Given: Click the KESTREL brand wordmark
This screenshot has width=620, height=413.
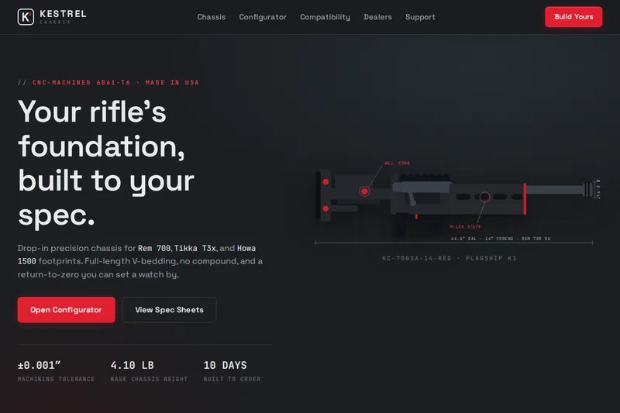Looking at the screenshot, I should click(x=63, y=14).
